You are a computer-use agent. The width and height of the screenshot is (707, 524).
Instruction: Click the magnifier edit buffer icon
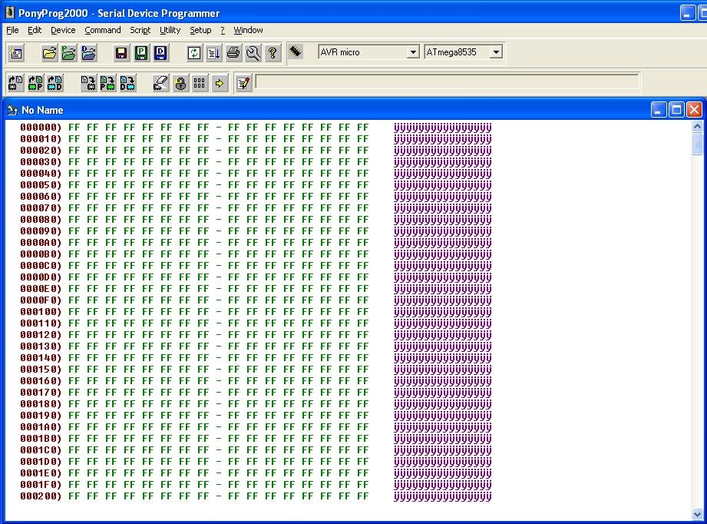[253, 53]
